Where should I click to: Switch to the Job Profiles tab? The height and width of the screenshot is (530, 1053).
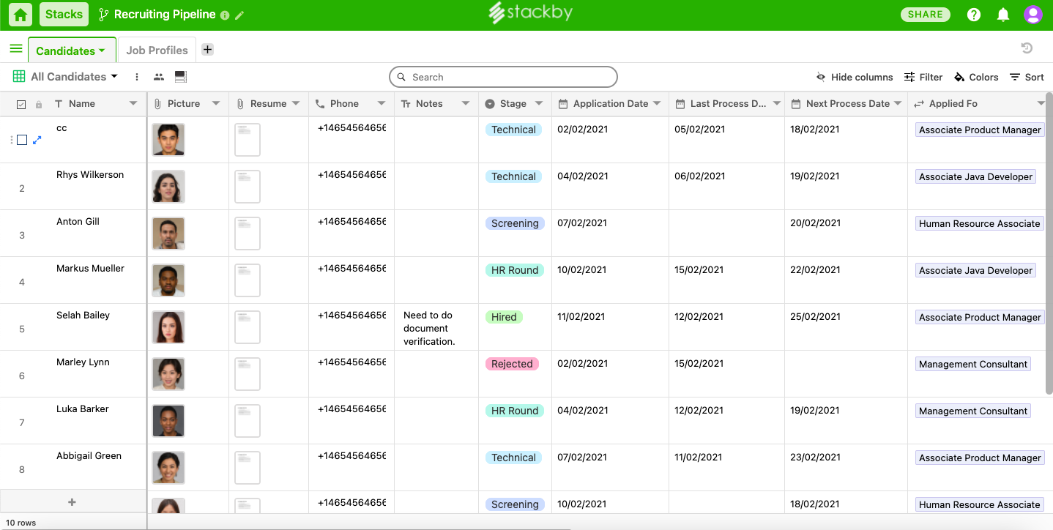(157, 51)
